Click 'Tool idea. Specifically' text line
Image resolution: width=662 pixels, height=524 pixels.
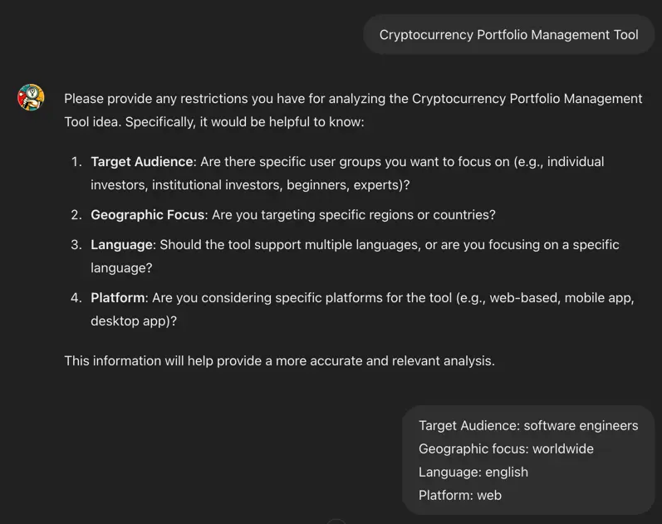pyautogui.click(x=214, y=122)
